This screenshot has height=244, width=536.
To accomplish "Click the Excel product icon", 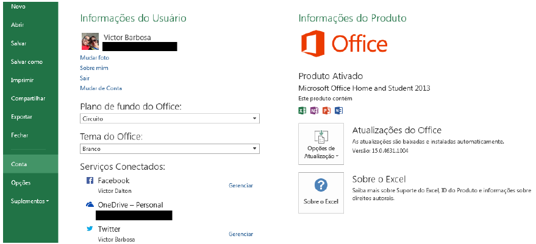I will tap(302, 111).
